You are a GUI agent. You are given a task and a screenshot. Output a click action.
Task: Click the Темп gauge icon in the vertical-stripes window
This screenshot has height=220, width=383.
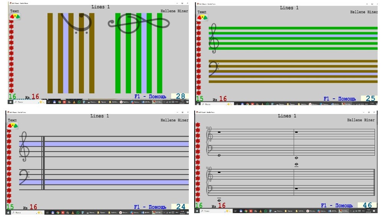click(x=15, y=17)
